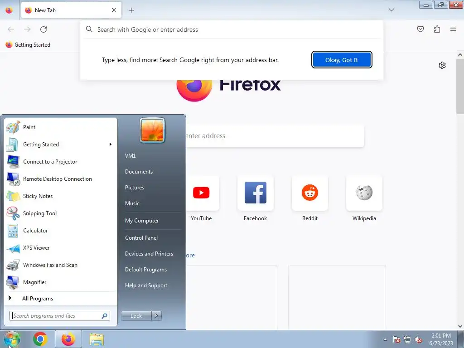The image size is (464, 348).
Task: Open Devices and Printers
Action: click(x=149, y=254)
